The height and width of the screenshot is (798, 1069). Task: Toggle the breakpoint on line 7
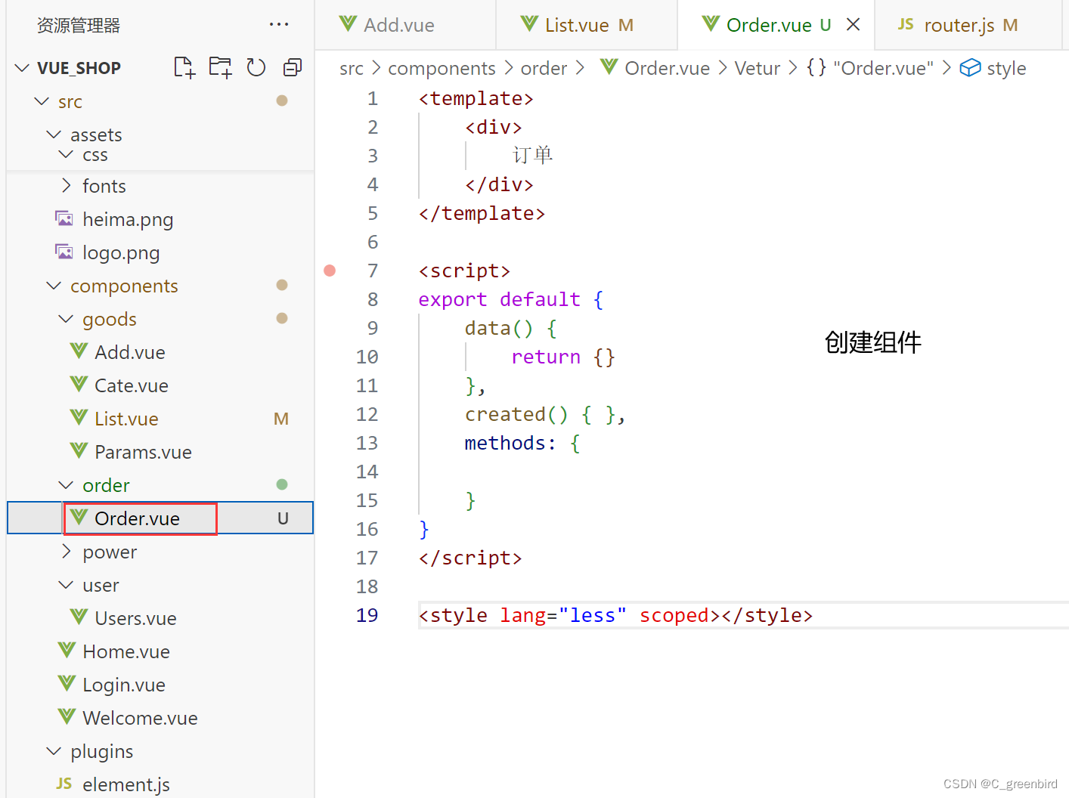coord(330,271)
